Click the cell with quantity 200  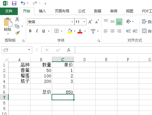[41, 81]
